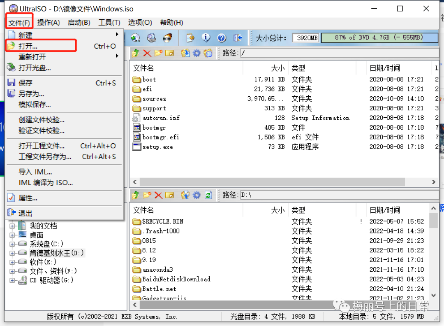Click right arrow of image pane scrollbar
Viewport: 444px width, 326px height.
[x=434, y=182]
